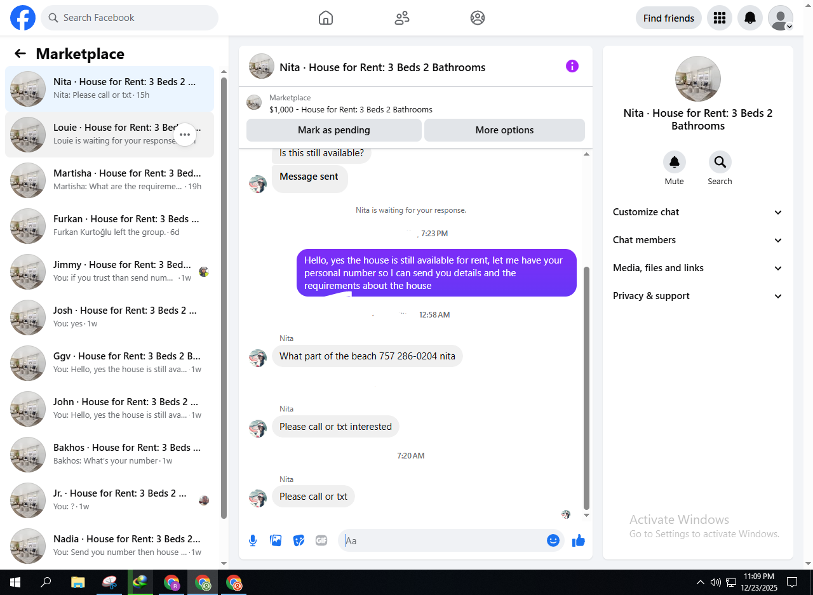Open the purple conversation info icon
This screenshot has width=813, height=595.
coord(572,66)
